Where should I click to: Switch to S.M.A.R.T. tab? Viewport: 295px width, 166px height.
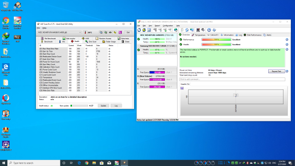(213, 35)
